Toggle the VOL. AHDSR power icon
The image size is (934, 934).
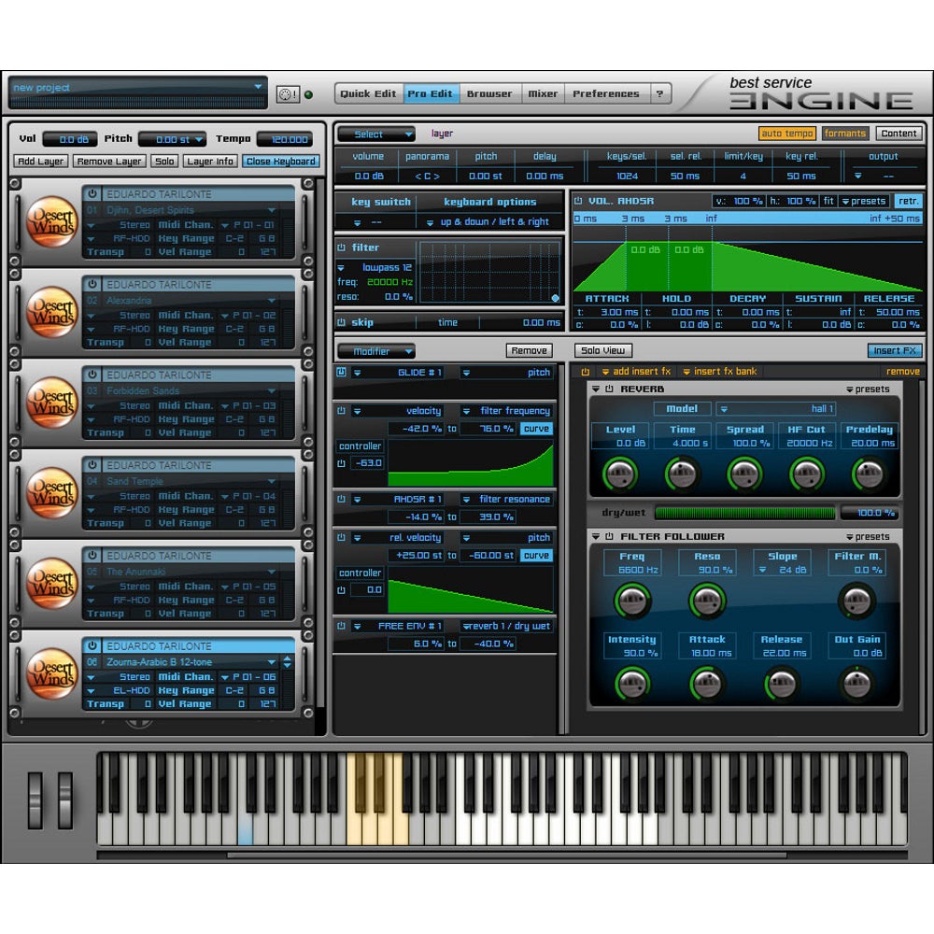(578, 201)
